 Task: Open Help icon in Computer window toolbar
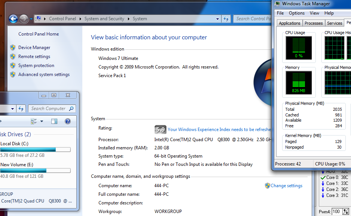68,121
